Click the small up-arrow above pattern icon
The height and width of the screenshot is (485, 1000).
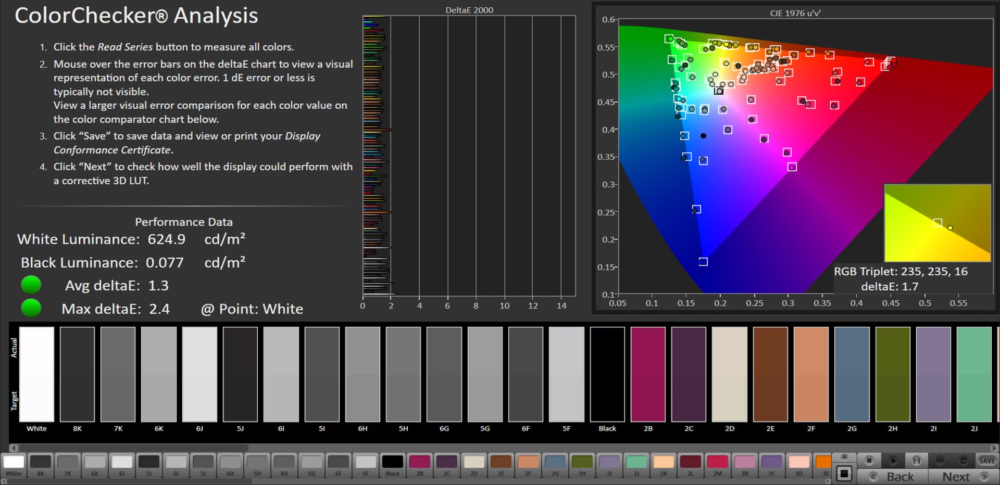[x=844, y=457]
